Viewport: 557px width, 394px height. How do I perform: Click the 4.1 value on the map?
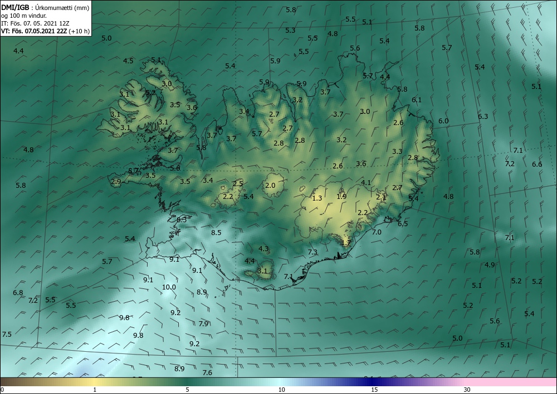click(x=366, y=182)
